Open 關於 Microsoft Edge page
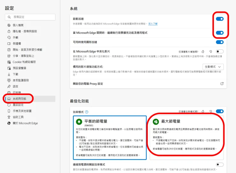This screenshot has width=236, height=173. [25, 123]
